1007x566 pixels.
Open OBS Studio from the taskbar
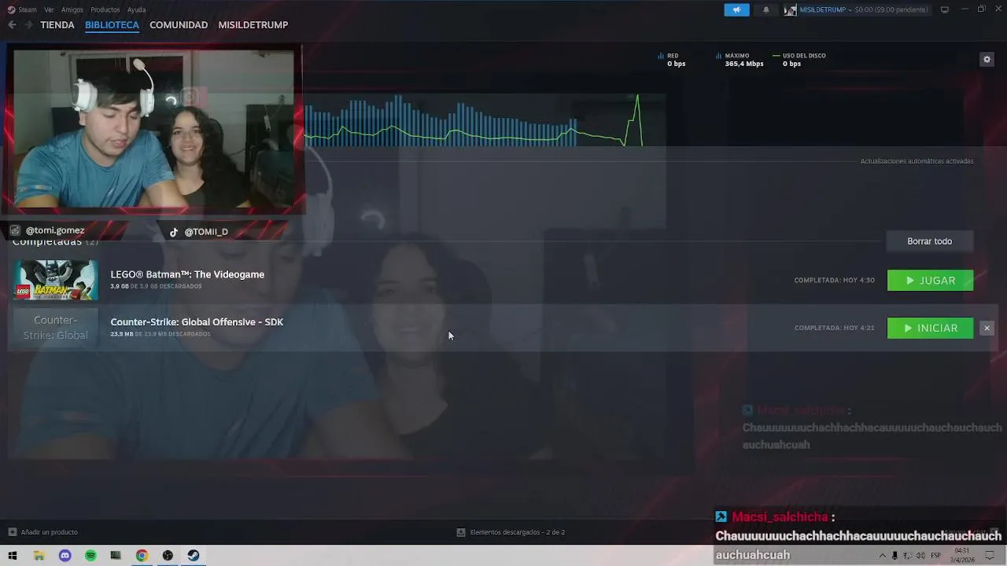(168, 556)
